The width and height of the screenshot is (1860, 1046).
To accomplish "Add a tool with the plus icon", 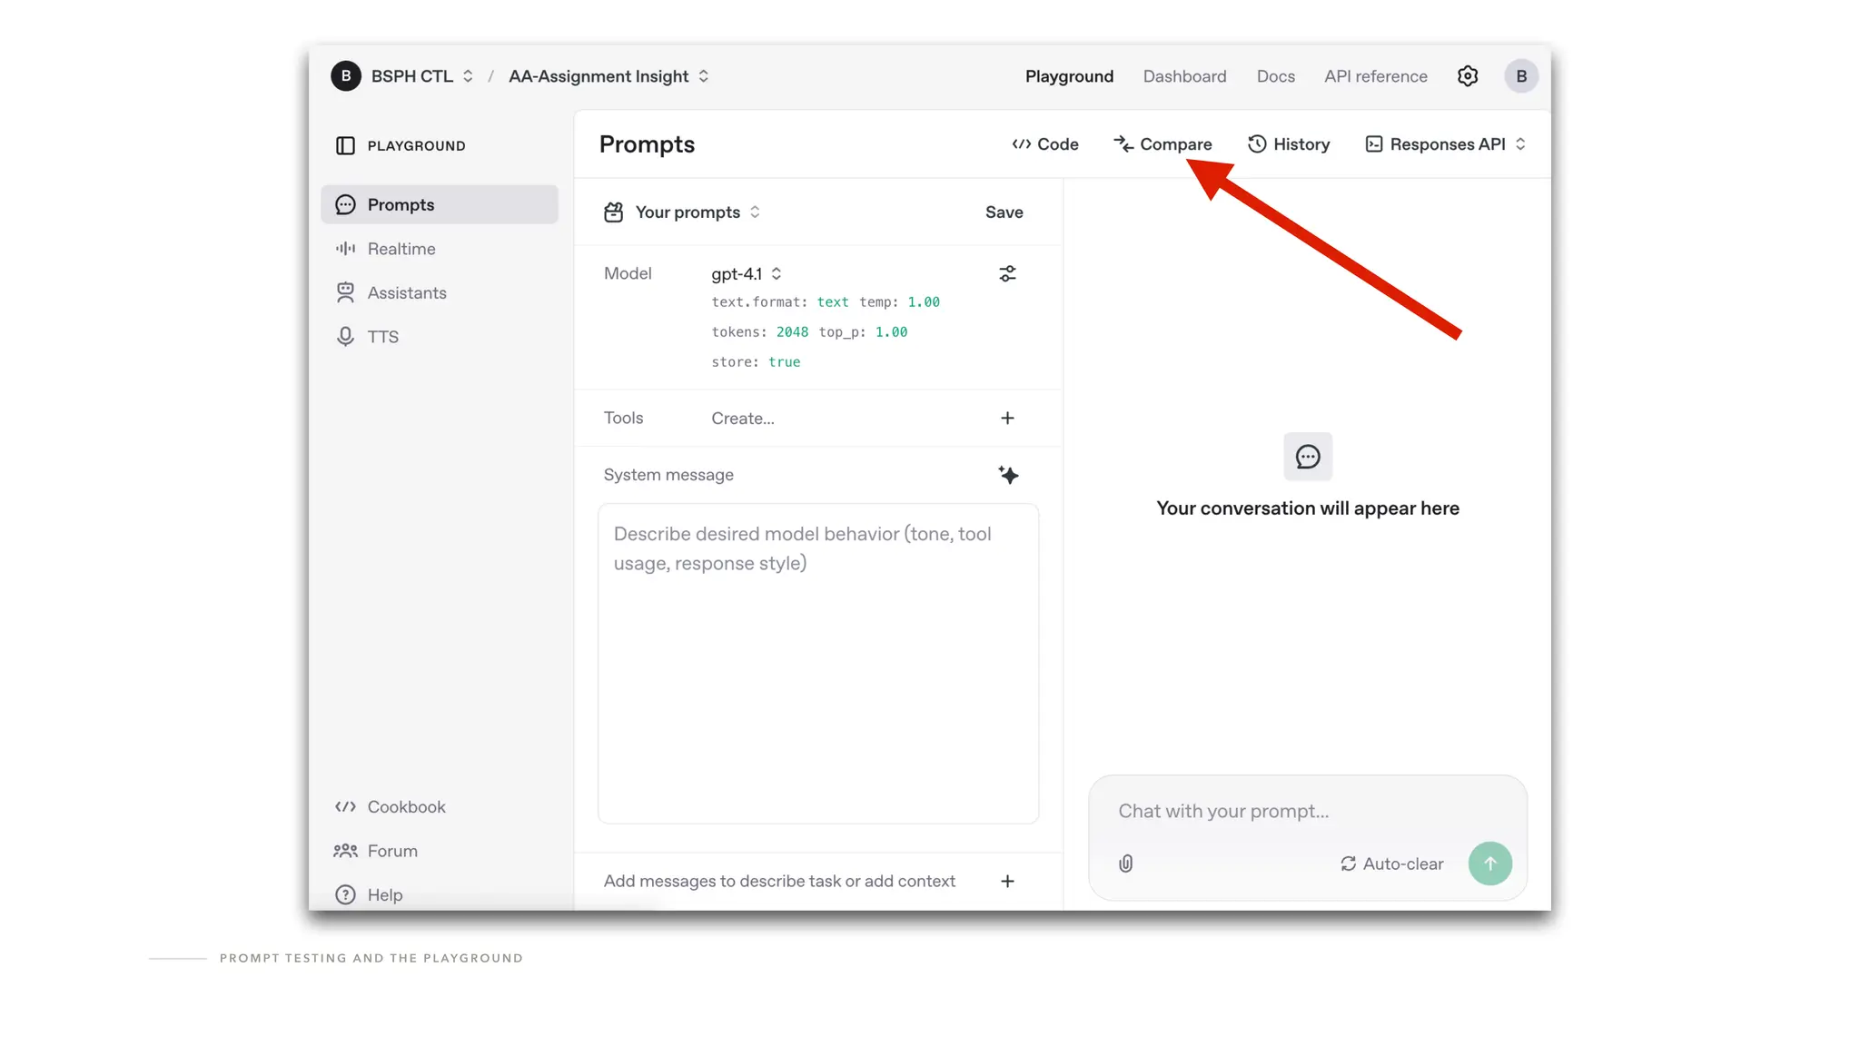I will 1007,418.
